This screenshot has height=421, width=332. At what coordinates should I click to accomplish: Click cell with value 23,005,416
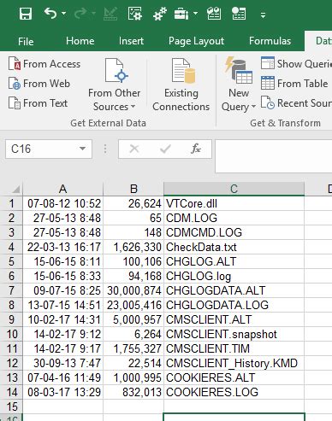coord(133,305)
